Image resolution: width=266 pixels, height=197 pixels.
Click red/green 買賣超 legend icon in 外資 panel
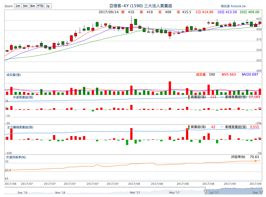coord(189,97)
